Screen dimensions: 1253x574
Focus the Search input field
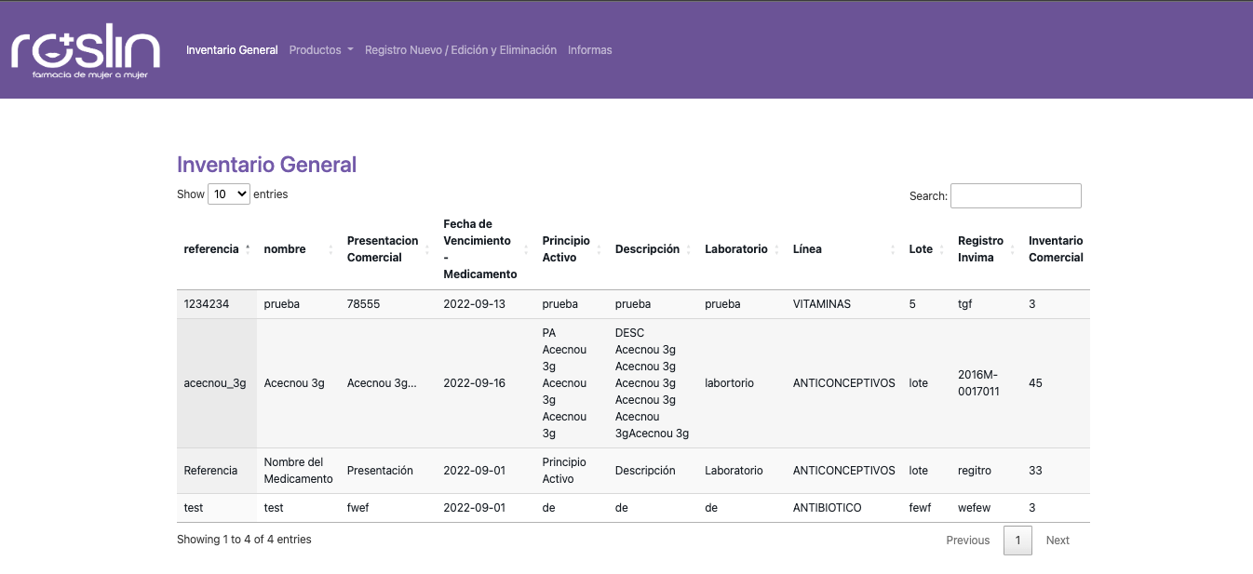[x=1015, y=195]
